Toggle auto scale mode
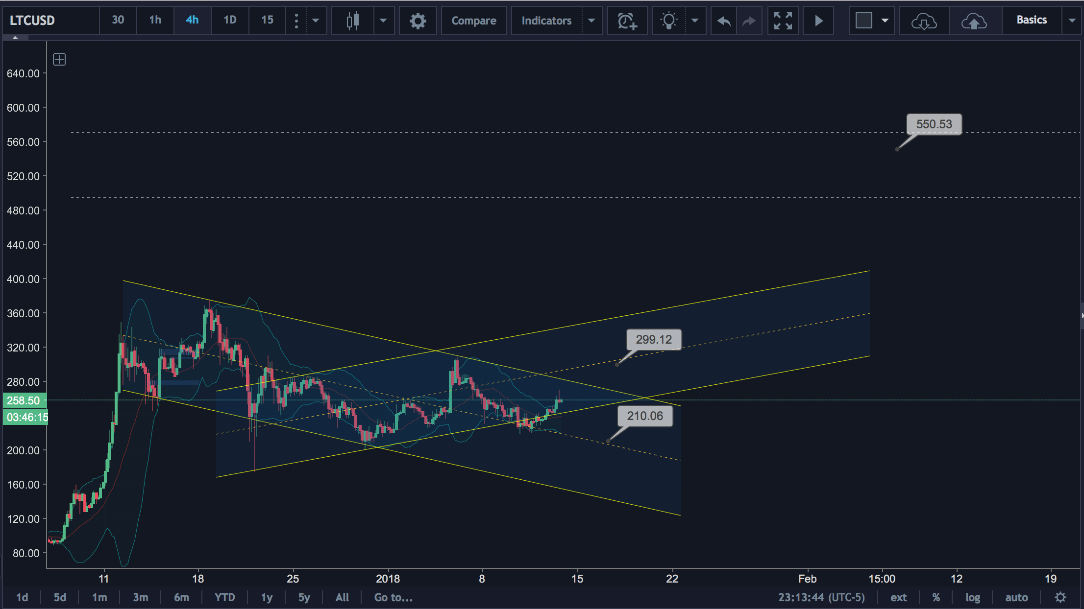1084x609 pixels. pos(1016,597)
